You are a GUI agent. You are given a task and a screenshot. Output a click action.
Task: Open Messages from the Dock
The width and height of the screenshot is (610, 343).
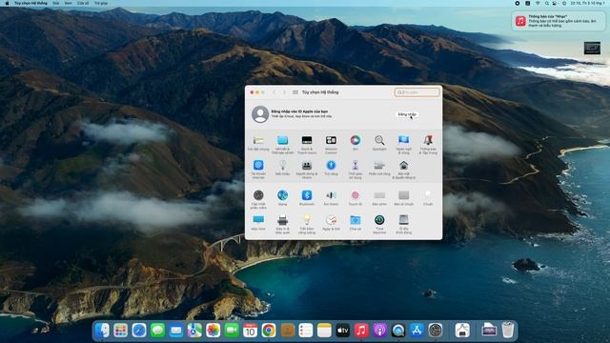[x=157, y=331]
